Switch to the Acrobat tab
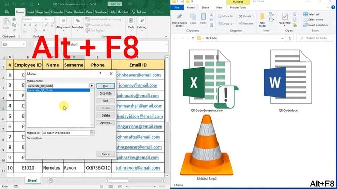This screenshot has height=189, width=337. click(123, 12)
